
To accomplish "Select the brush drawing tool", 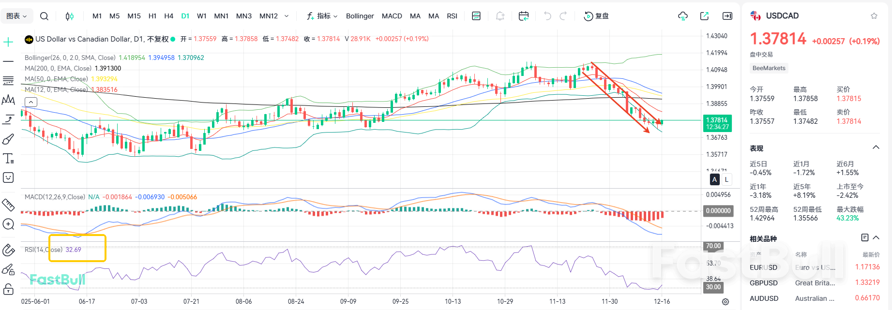I will [8, 139].
